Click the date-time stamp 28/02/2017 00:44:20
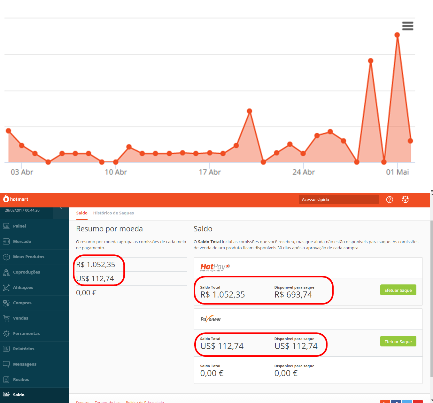Screen dimensions: 433x403 tap(22, 210)
